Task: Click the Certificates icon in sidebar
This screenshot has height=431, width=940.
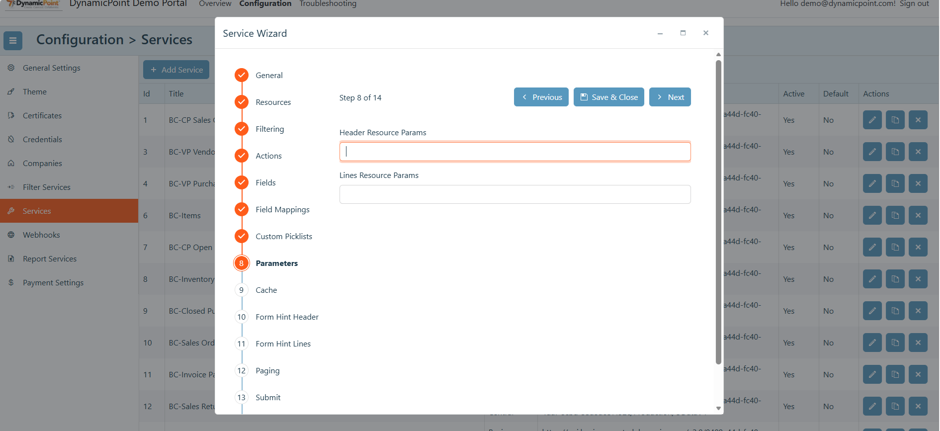Action: tap(11, 115)
